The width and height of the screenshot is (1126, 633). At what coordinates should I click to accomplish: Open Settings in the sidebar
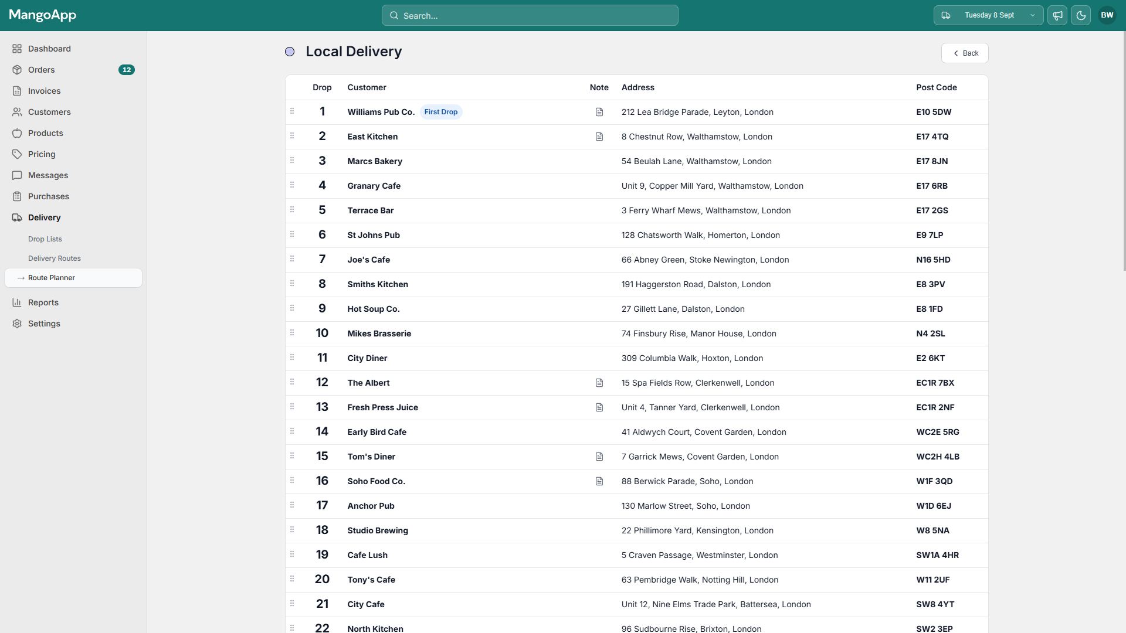[73, 324]
